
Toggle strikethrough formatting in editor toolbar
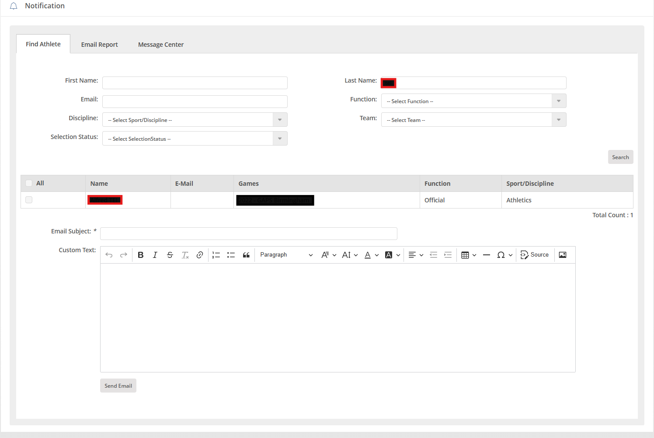pos(170,255)
